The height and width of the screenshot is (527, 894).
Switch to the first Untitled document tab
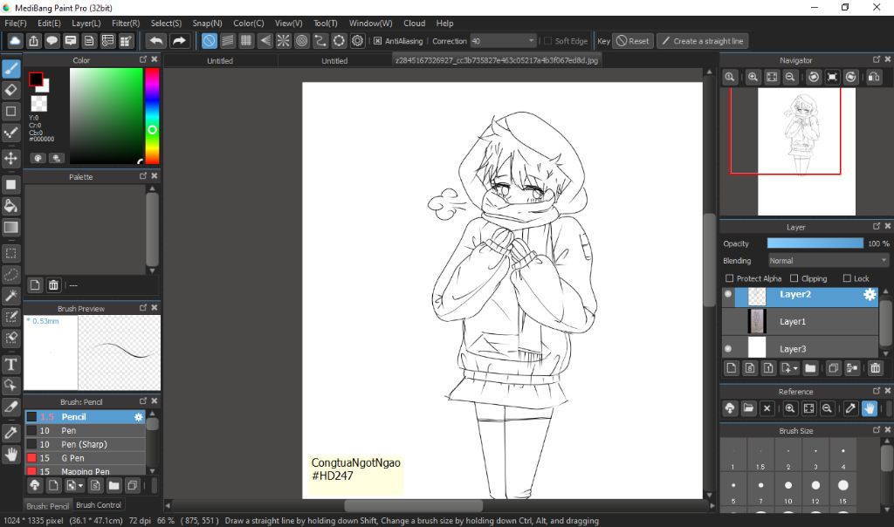220,60
